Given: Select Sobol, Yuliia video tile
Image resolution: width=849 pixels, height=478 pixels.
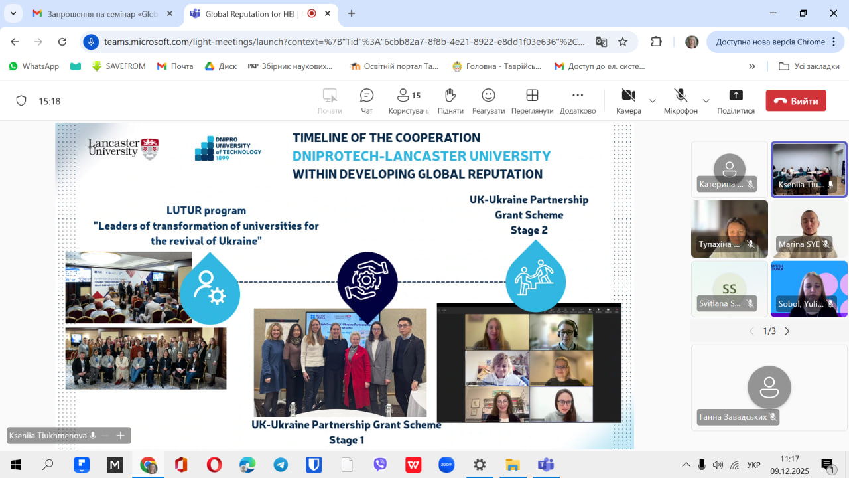Looking at the screenshot, I should pos(809,289).
